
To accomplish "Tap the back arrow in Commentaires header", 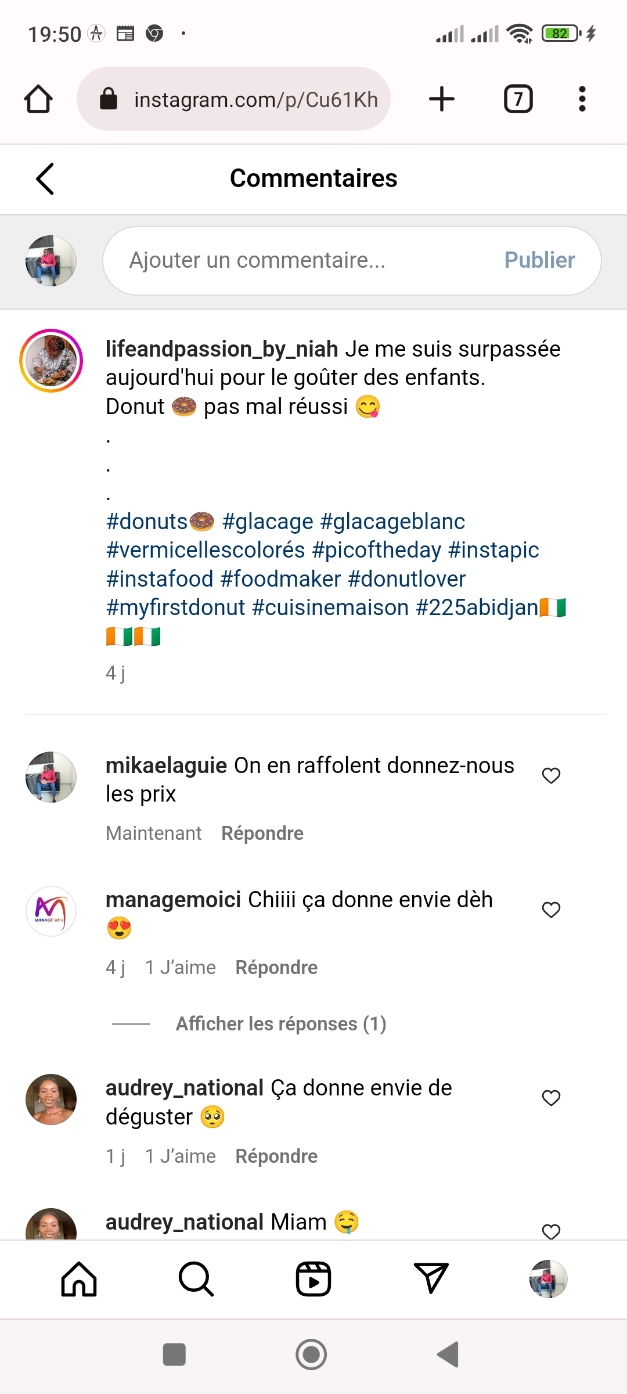I will click(45, 178).
